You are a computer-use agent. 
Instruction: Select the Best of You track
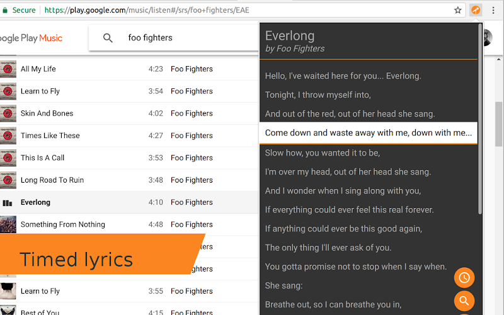coord(40,312)
